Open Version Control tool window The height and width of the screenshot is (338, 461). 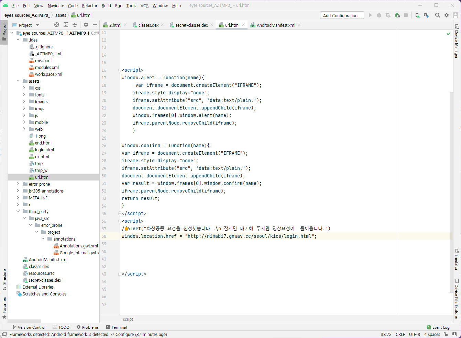click(x=29, y=327)
